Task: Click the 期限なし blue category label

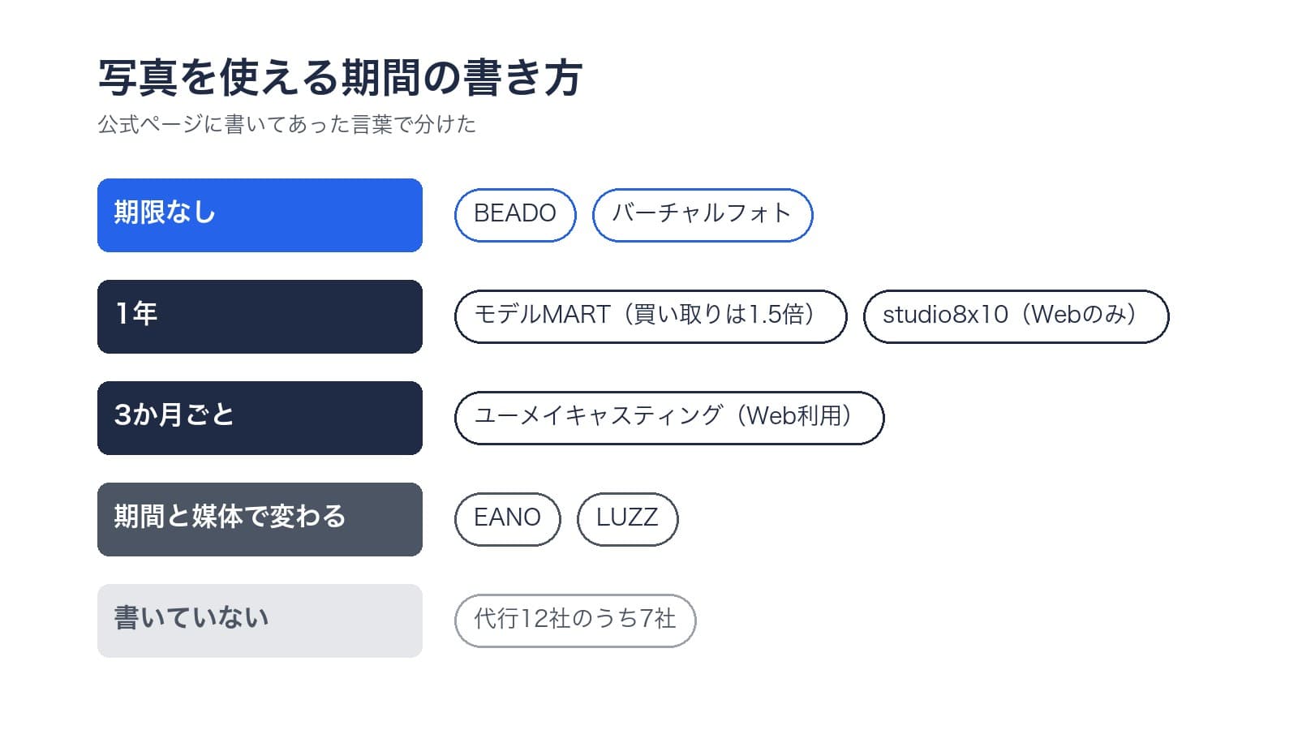Action: (x=260, y=215)
